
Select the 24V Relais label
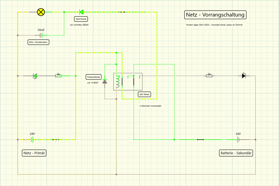click(144, 94)
